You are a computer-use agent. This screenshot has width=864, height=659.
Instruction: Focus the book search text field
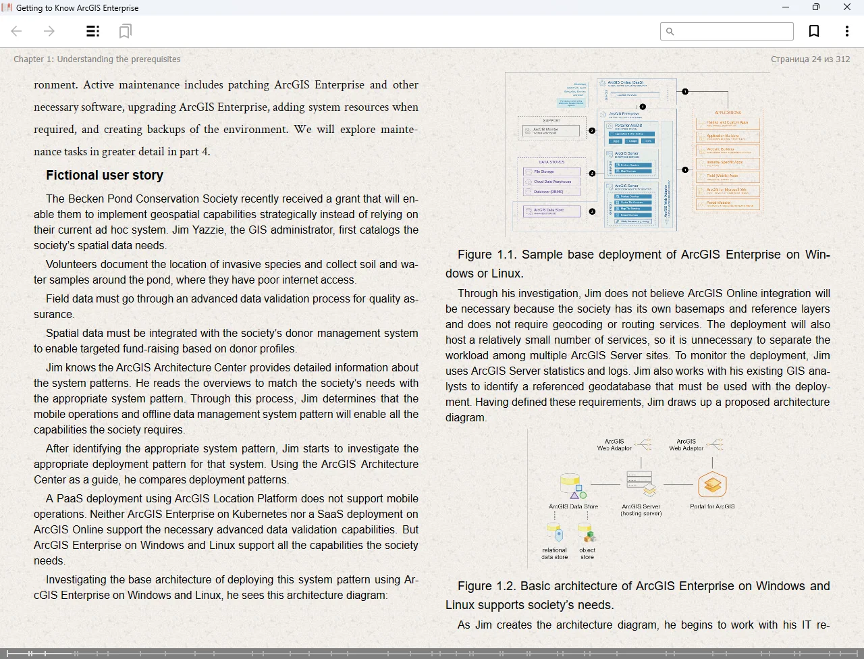point(732,31)
